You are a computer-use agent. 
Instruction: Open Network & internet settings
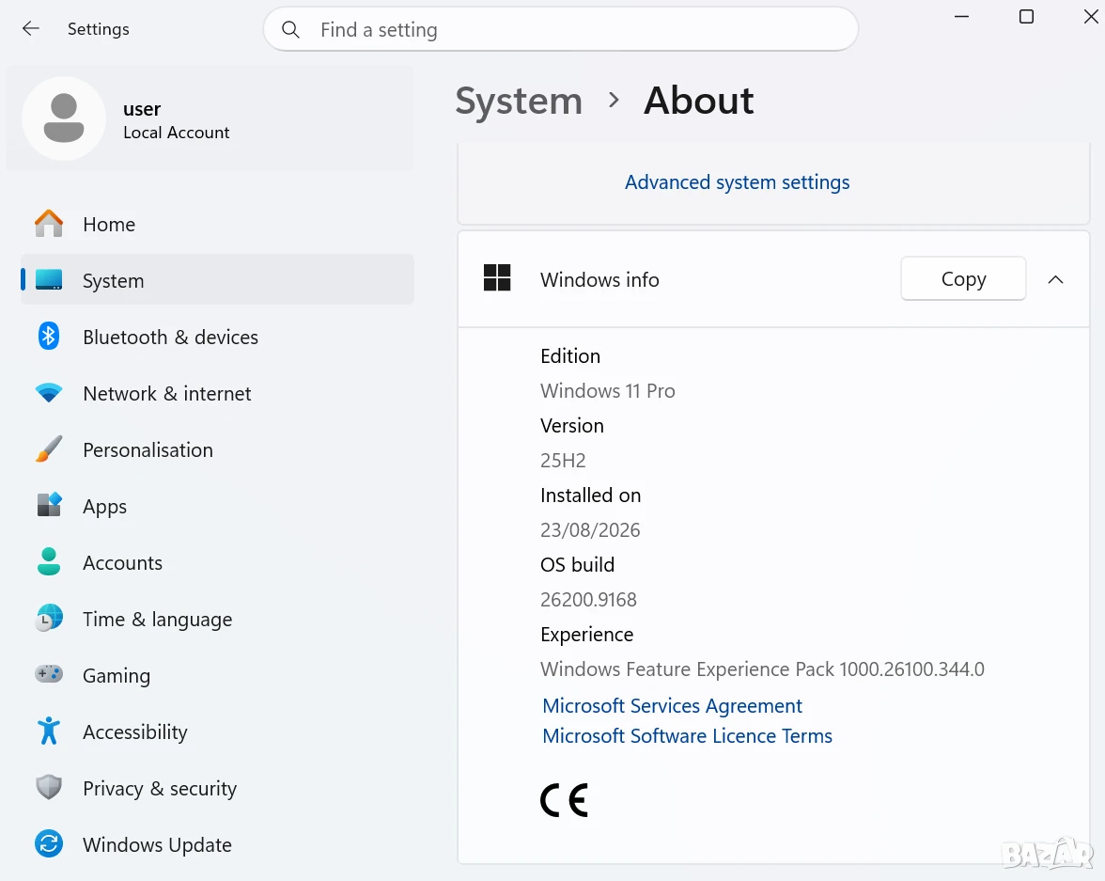(x=167, y=394)
